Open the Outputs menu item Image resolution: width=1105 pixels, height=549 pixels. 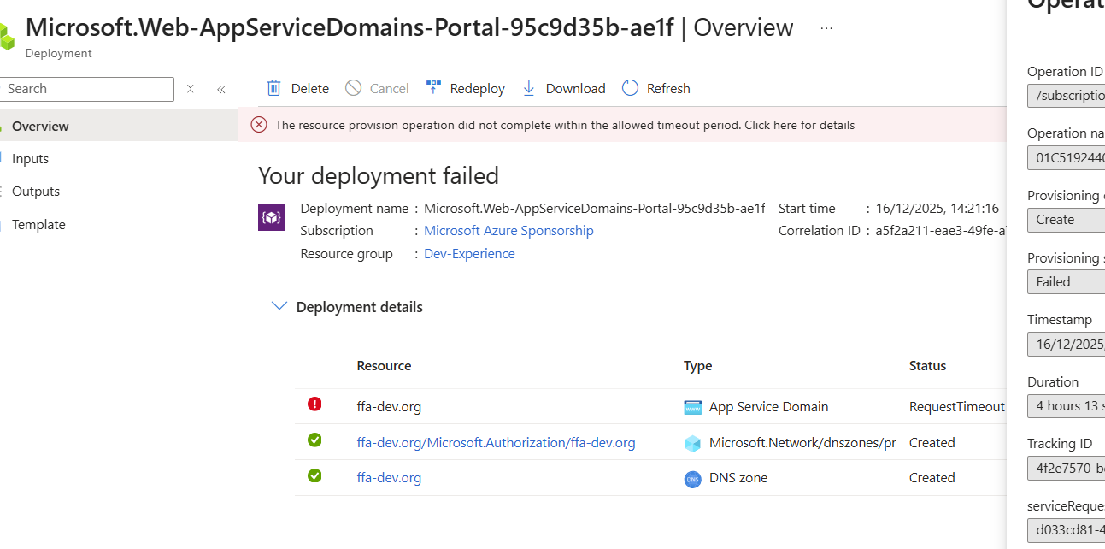(x=36, y=192)
